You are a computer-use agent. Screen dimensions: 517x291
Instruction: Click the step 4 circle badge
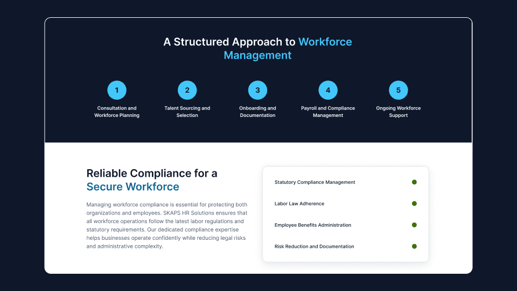tap(328, 90)
